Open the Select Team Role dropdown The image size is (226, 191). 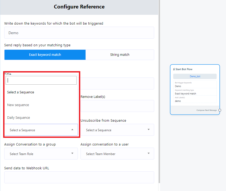coord(41,154)
